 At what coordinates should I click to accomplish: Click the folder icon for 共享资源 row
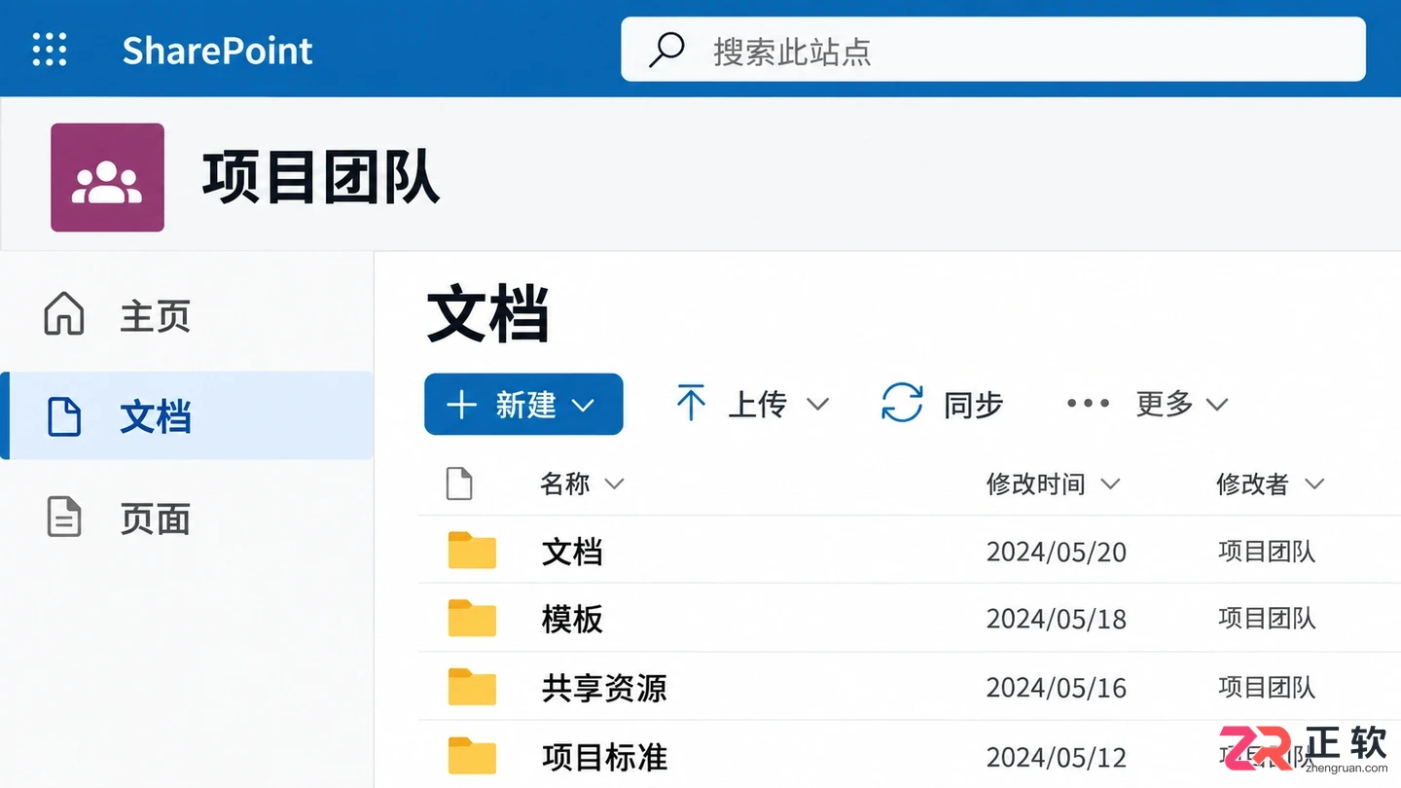[472, 687]
